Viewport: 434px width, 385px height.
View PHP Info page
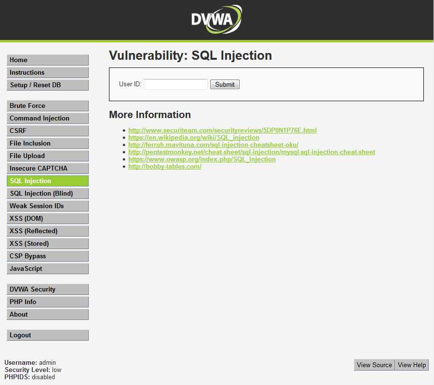[48, 302]
